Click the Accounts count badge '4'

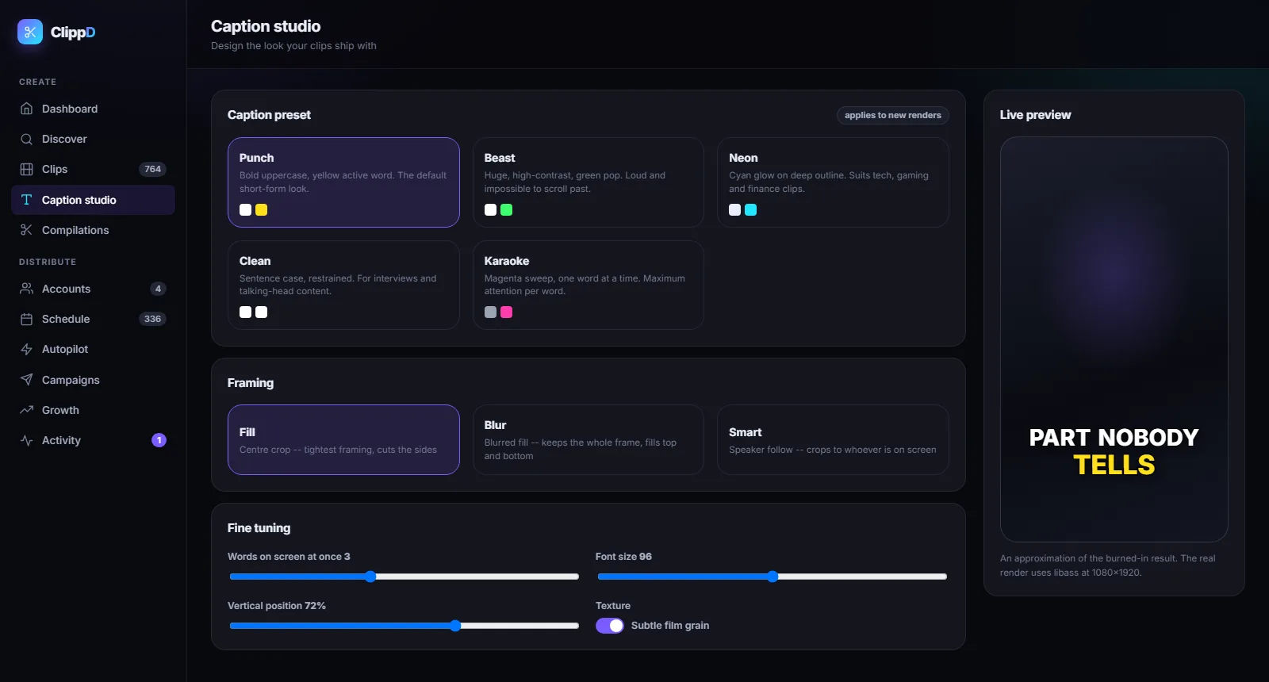158,289
